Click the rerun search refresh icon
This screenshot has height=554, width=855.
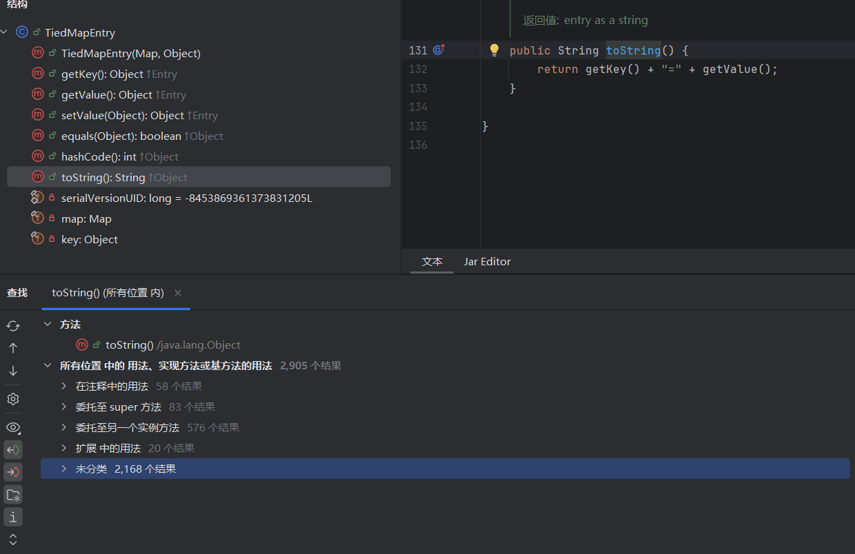(x=12, y=326)
